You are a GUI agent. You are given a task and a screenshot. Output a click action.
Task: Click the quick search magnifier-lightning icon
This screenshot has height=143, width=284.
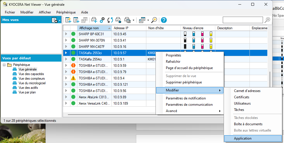[154, 20]
